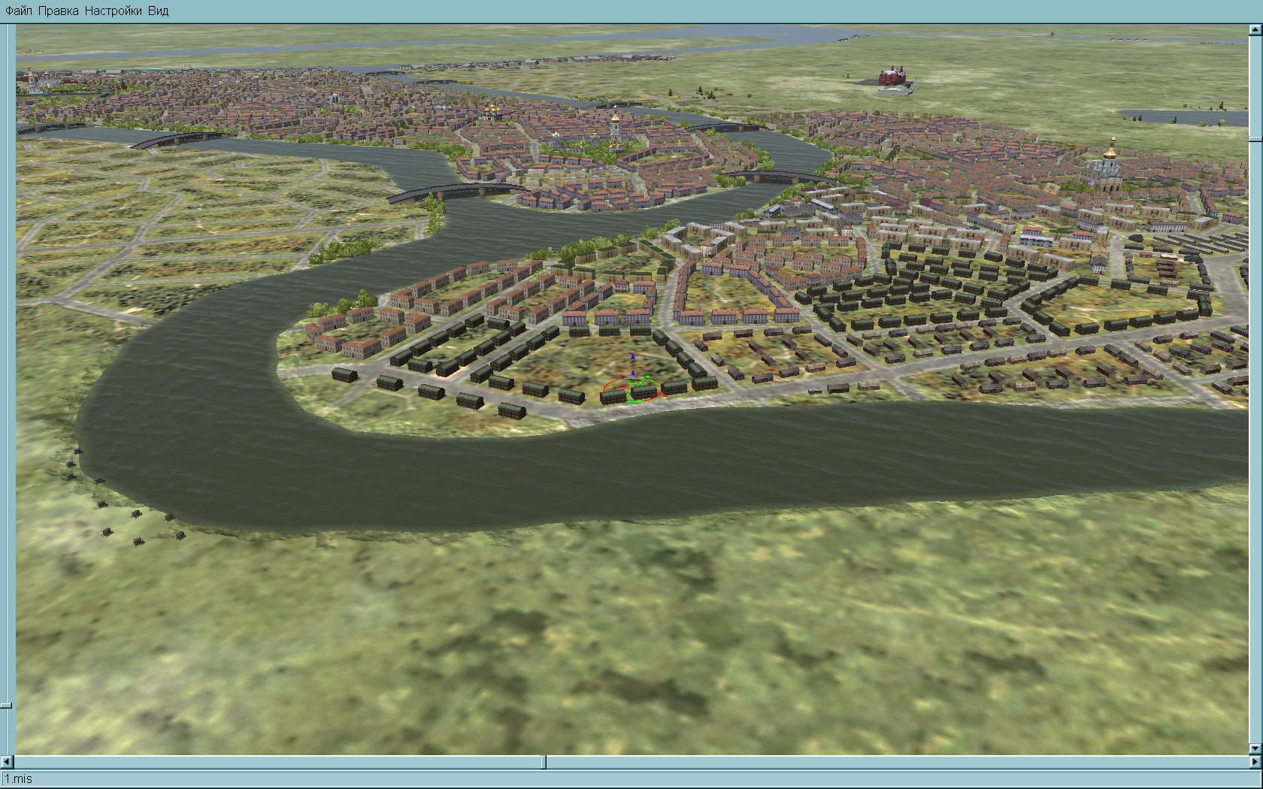The width and height of the screenshot is (1263, 789).
Task: Open the Правка menu
Action: click(58, 11)
